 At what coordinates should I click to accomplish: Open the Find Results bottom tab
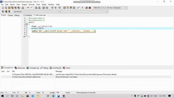click(55, 68)
